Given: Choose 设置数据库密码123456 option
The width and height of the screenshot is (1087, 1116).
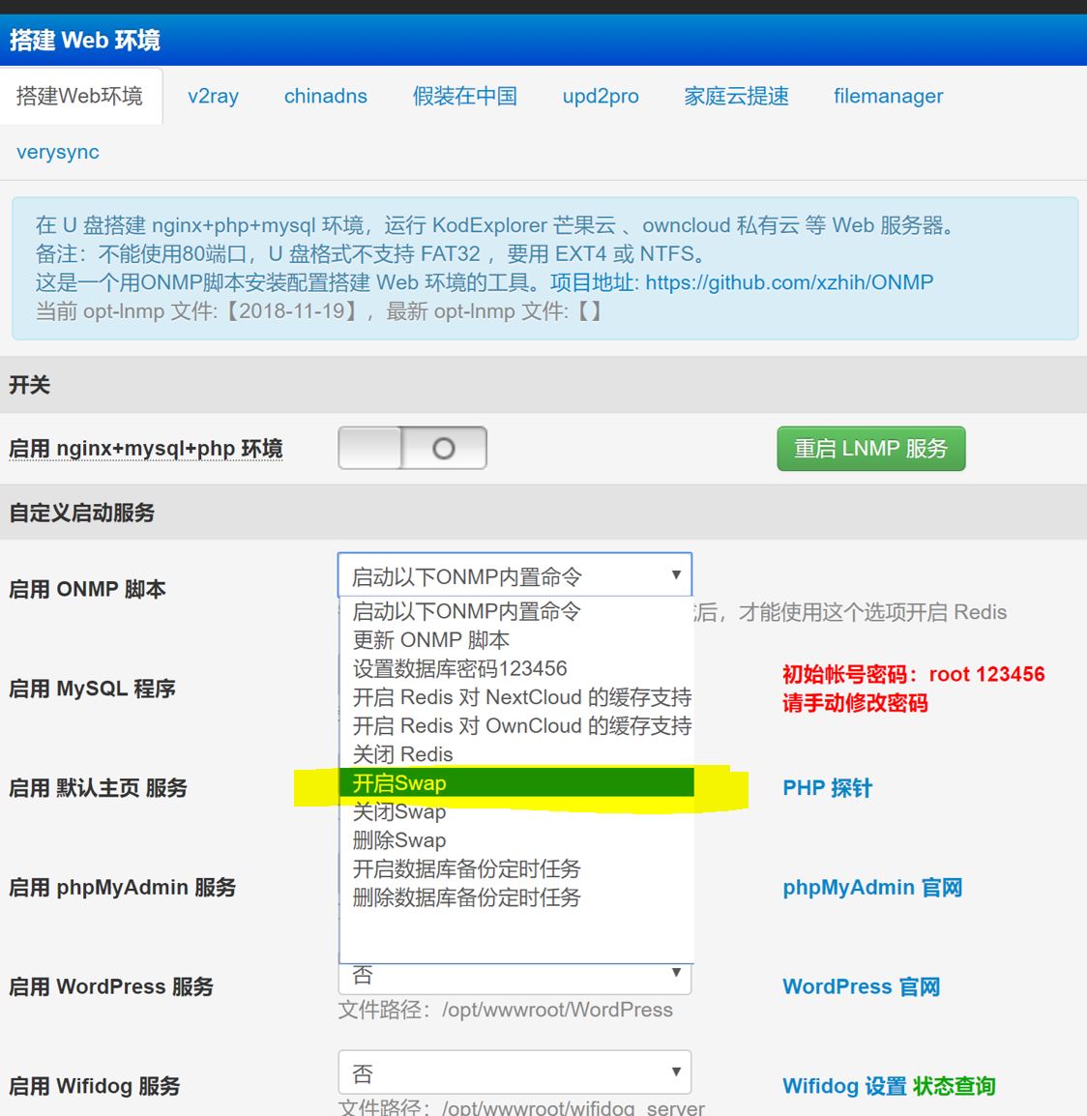Looking at the screenshot, I should [x=460, y=669].
